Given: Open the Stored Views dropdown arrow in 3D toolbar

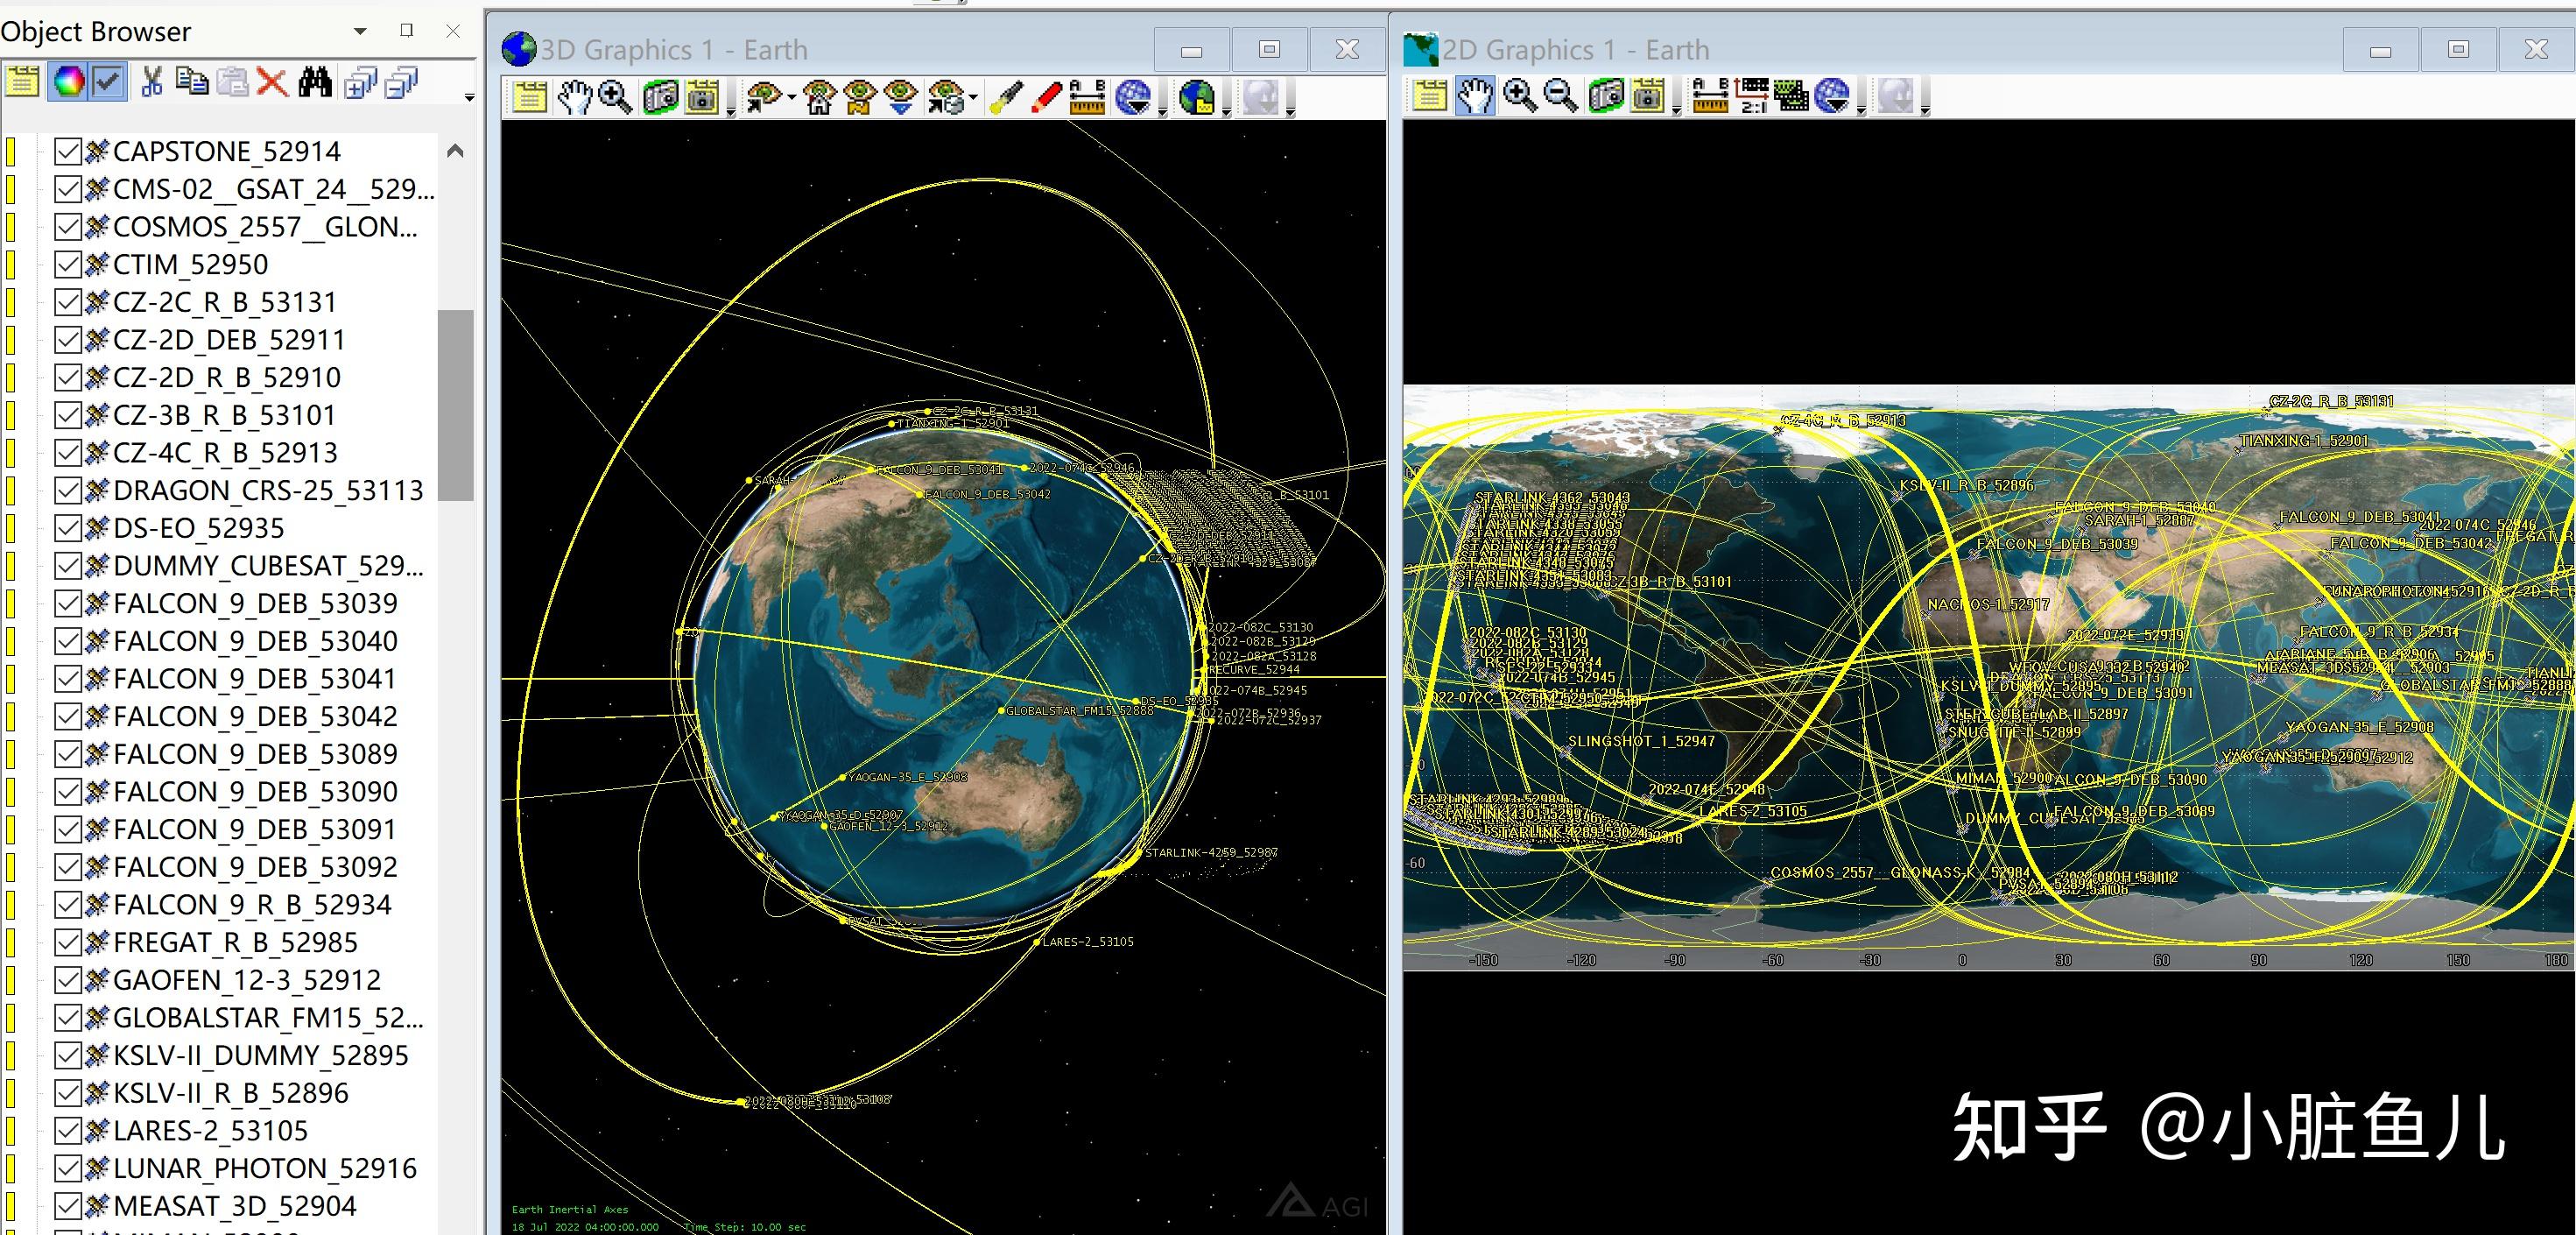Looking at the screenshot, I should [973, 98].
